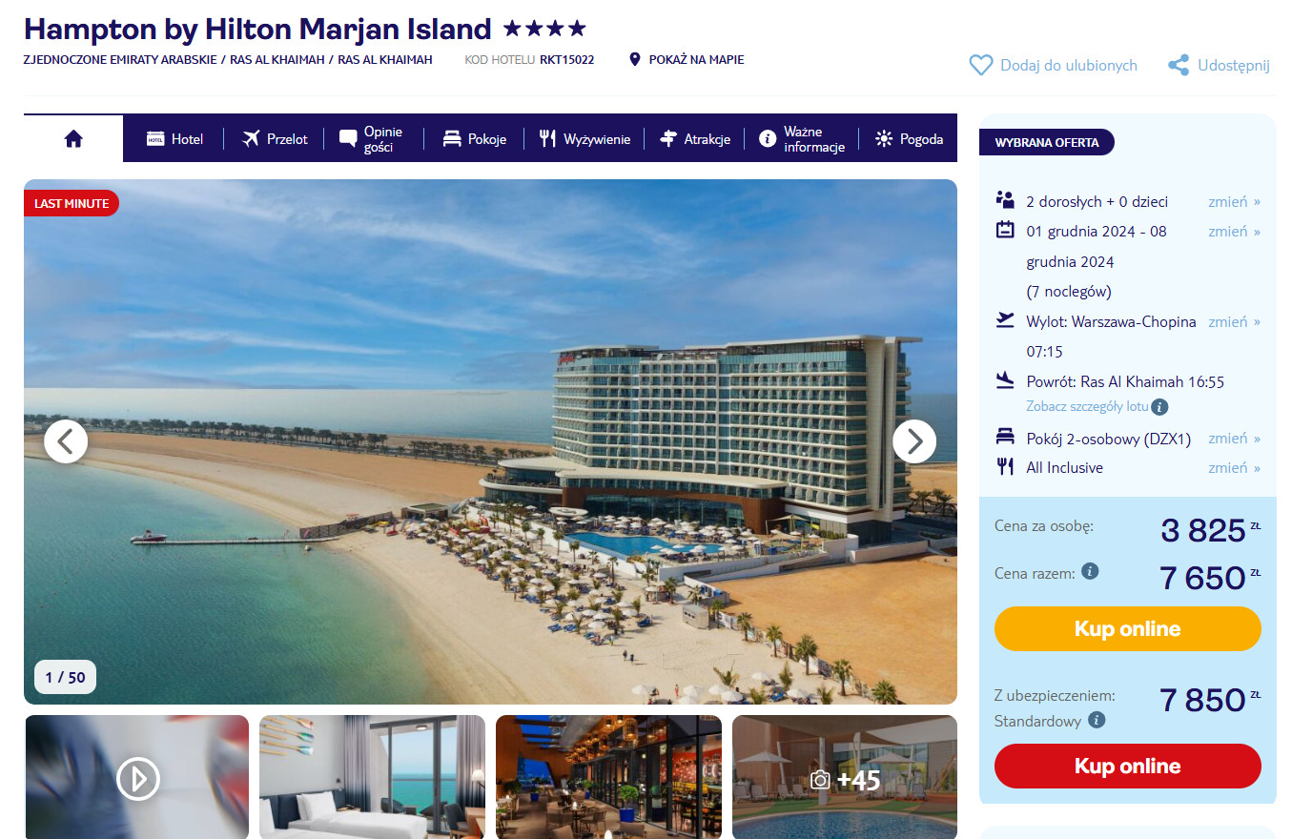Screen dimensions: 1292x839
Task: Change board type via zmień next to All Inclusive
Action: pyautogui.click(x=1234, y=467)
